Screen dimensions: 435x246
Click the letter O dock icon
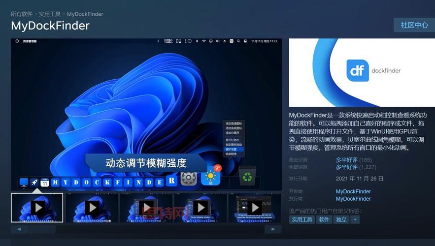point(86,182)
